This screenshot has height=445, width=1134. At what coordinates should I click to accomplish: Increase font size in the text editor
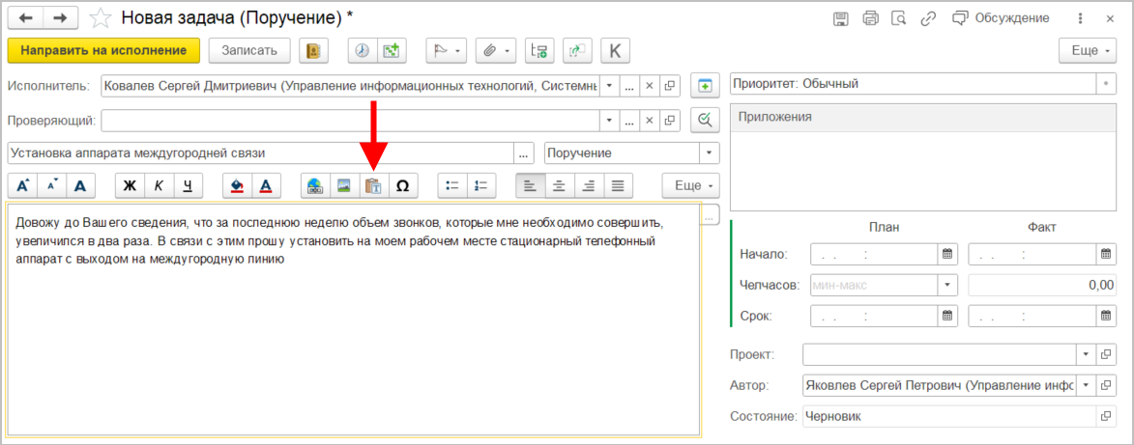tap(22, 185)
